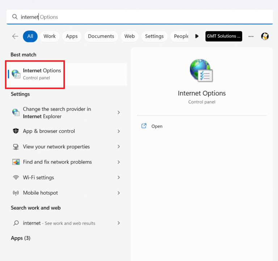The height and width of the screenshot is (261, 278).
Task: Click the back arrow beside All filter
Action: tap(15, 36)
